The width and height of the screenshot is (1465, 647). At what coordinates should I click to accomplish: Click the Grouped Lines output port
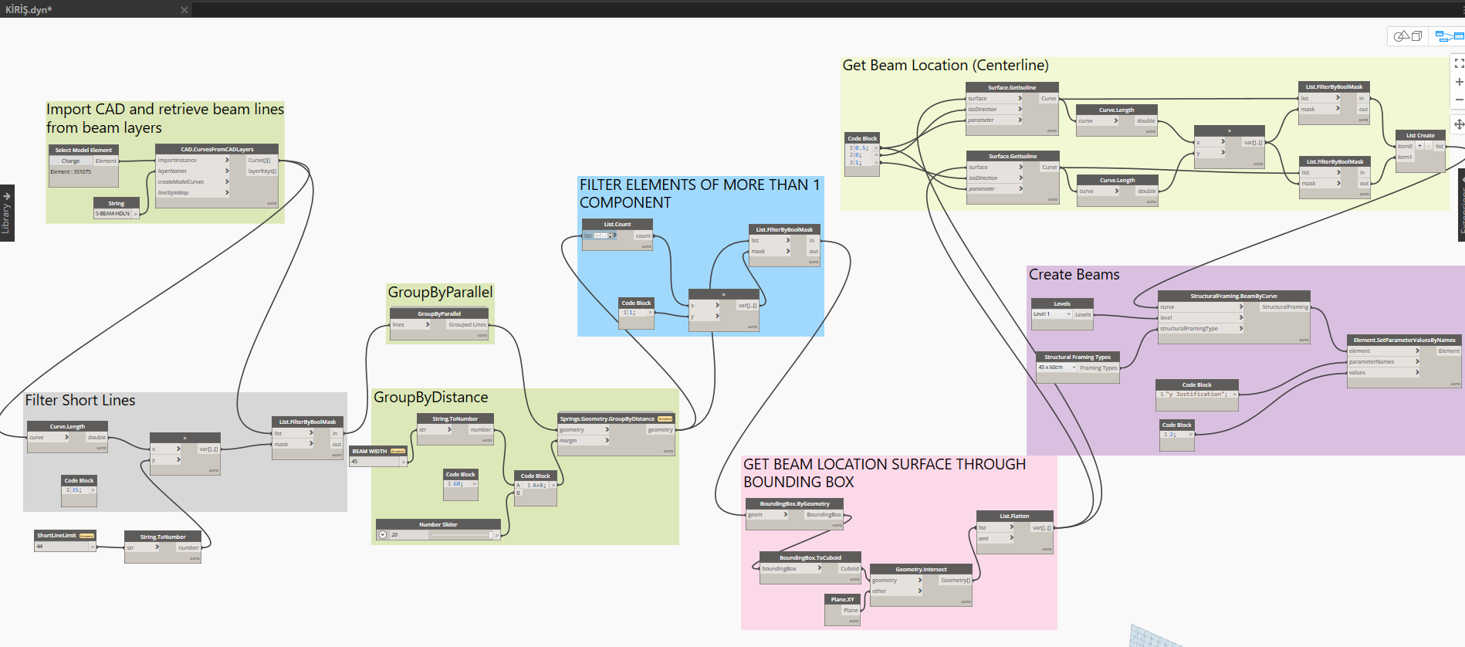466,325
